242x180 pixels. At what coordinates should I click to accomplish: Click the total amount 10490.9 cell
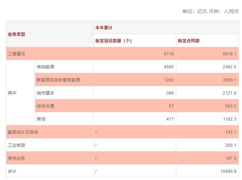point(228,171)
